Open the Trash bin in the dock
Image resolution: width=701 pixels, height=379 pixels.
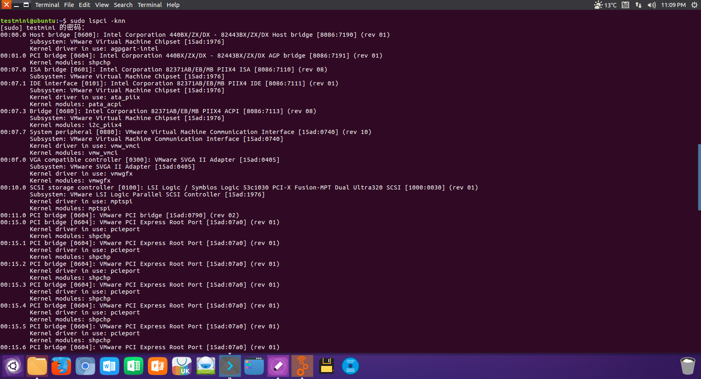[x=688, y=366]
